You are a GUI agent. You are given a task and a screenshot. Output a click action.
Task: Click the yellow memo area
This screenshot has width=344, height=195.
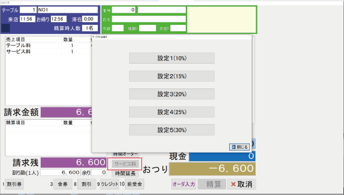(x=222, y=20)
